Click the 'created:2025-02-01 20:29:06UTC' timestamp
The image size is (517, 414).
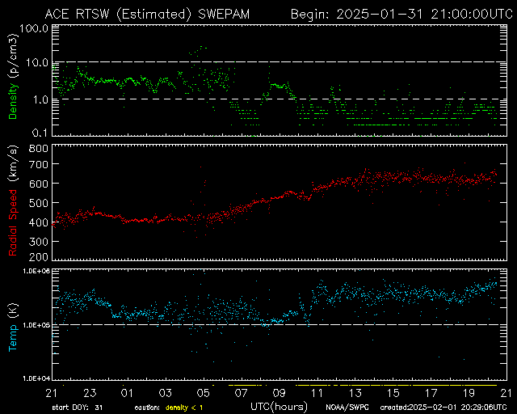pyautogui.click(x=443, y=408)
